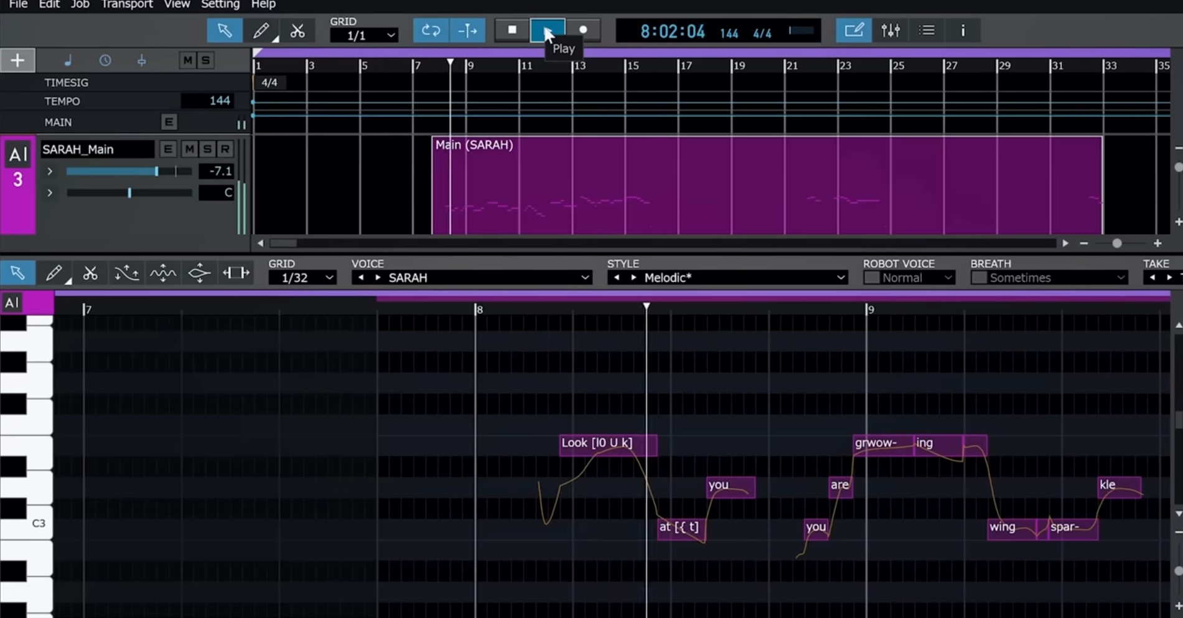Select previous voice with the left arrow
The image size is (1183, 618).
(x=361, y=278)
